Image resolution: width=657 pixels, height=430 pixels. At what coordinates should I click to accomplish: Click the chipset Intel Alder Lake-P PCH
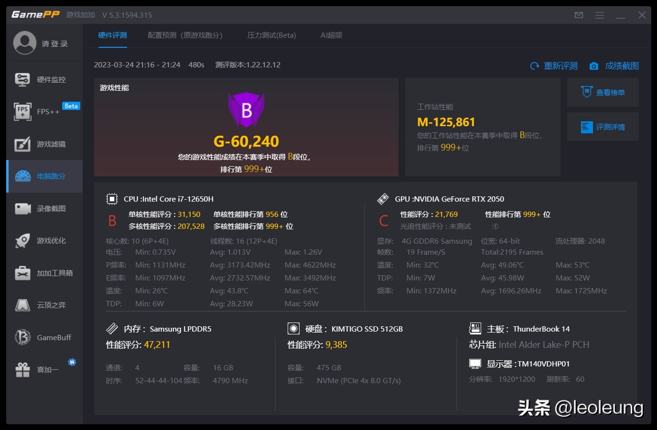coord(544,344)
